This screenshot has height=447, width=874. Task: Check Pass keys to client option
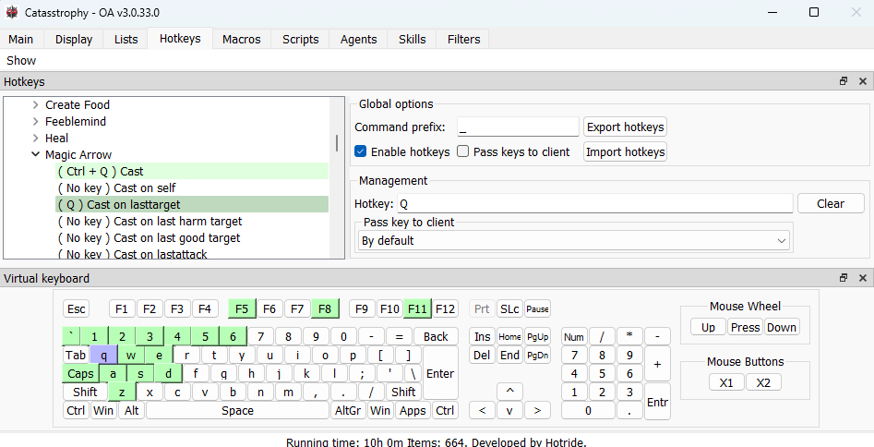(x=463, y=151)
